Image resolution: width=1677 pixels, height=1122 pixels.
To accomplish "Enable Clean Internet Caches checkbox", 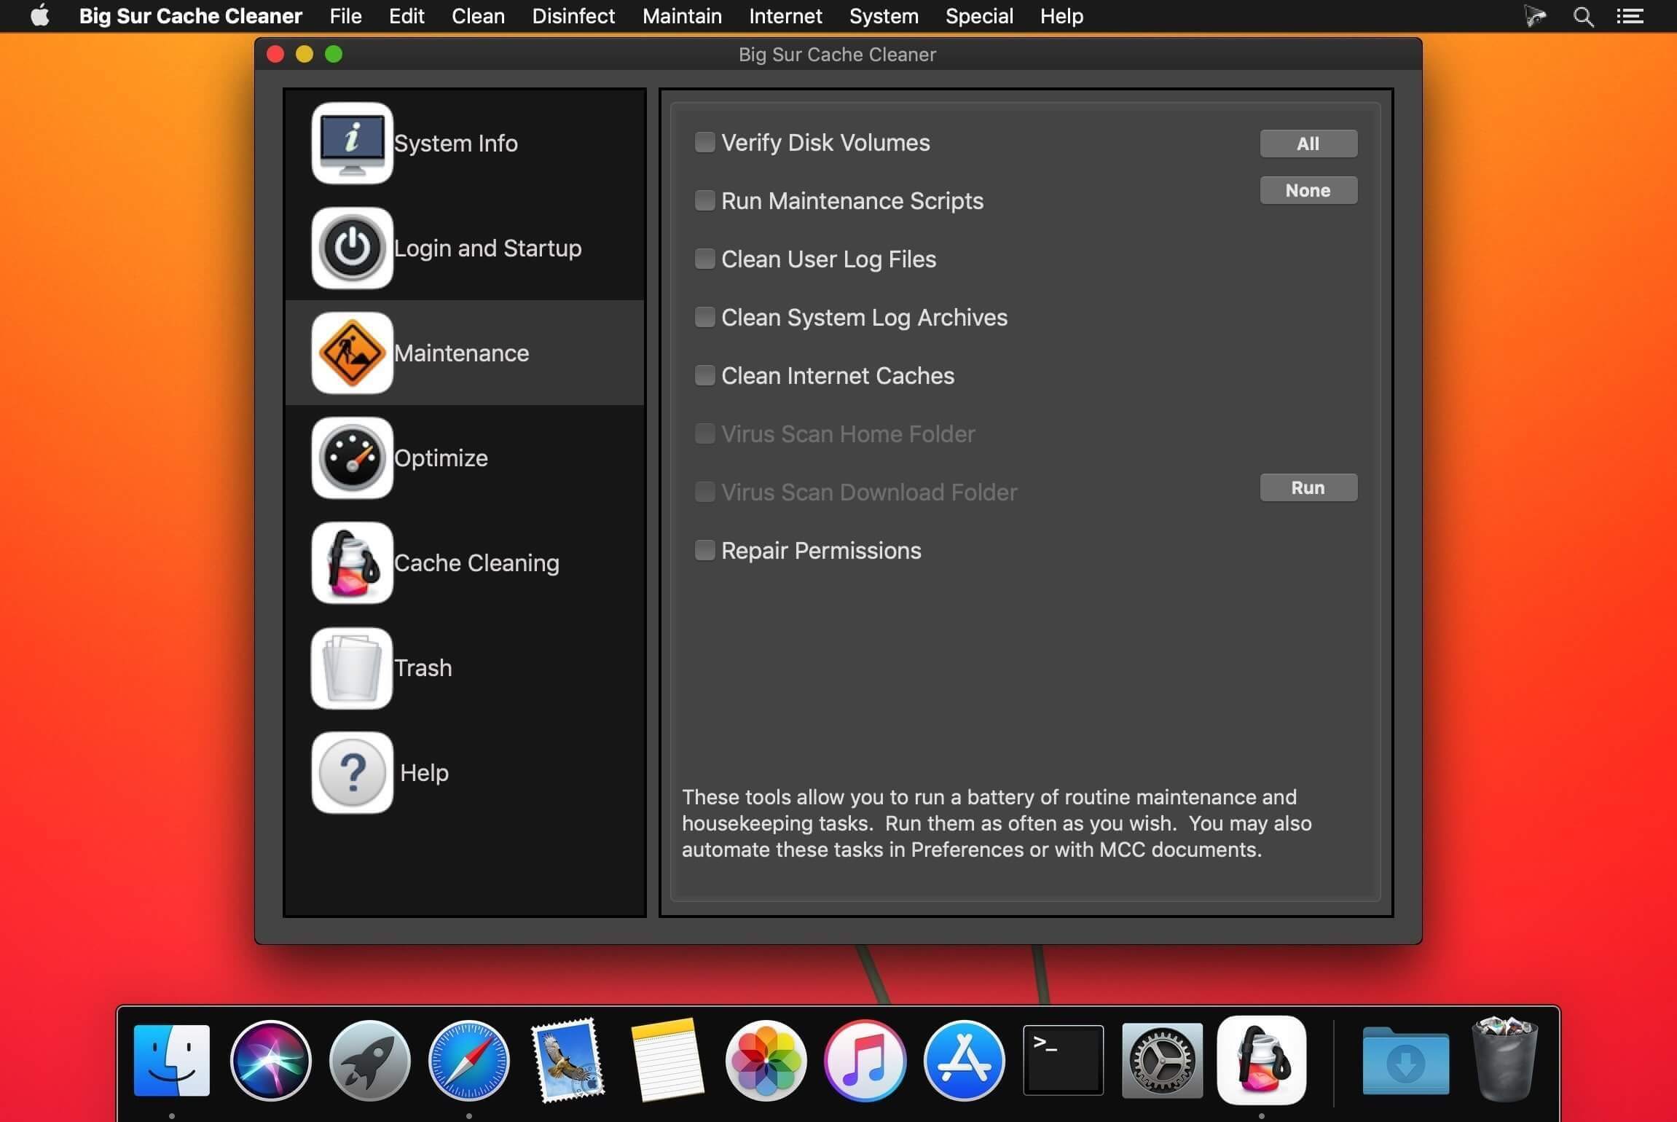I will tap(704, 375).
